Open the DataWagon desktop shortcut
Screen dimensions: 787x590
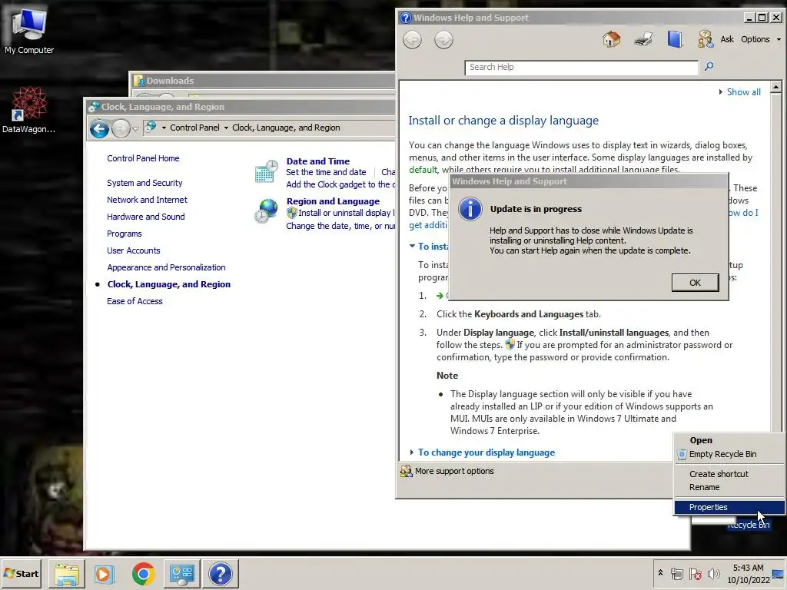(x=29, y=109)
